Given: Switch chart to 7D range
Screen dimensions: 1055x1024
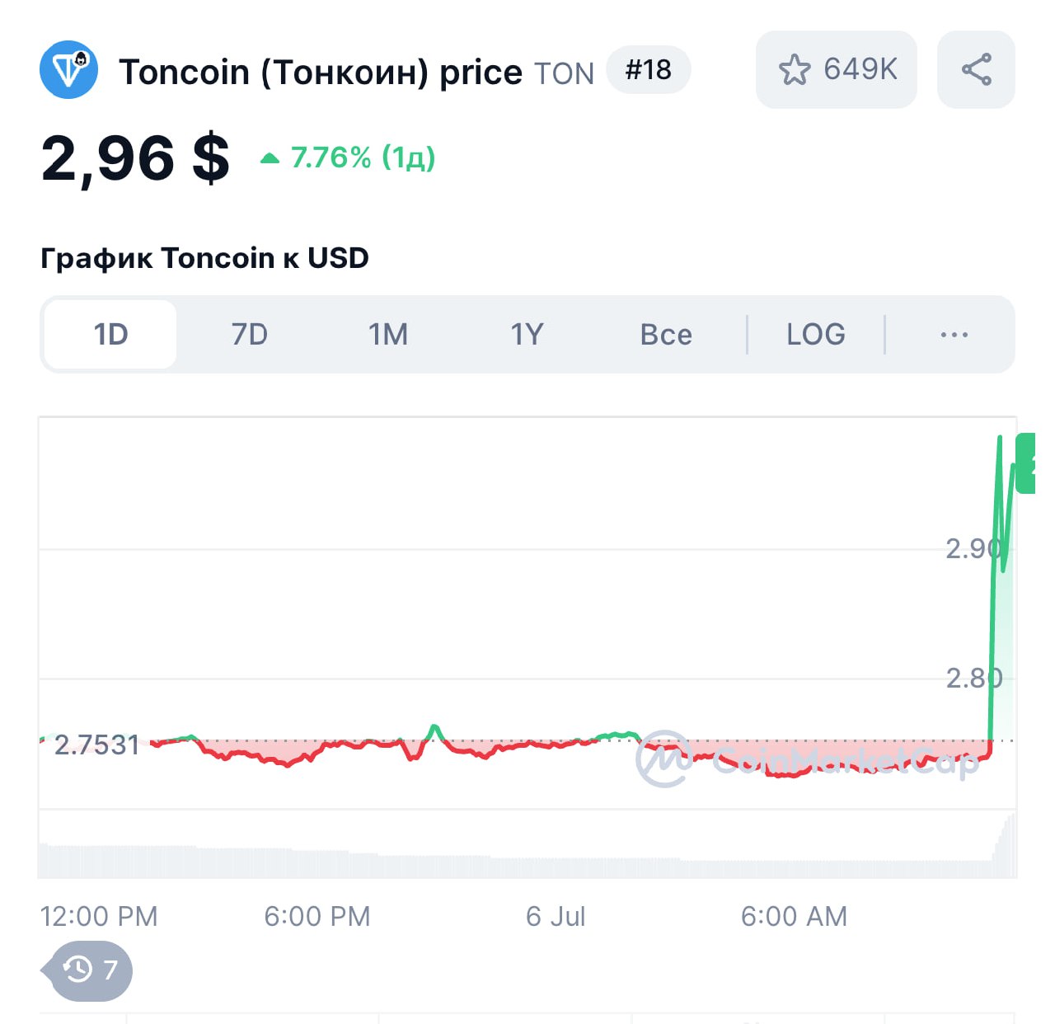Looking at the screenshot, I should [x=249, y=335].
